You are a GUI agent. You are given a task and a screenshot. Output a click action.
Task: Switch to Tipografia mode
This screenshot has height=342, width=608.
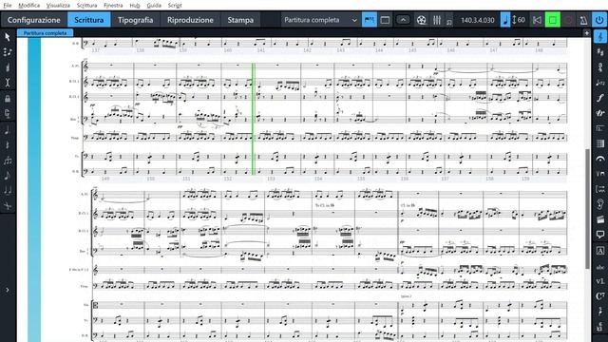pos(135,20)
